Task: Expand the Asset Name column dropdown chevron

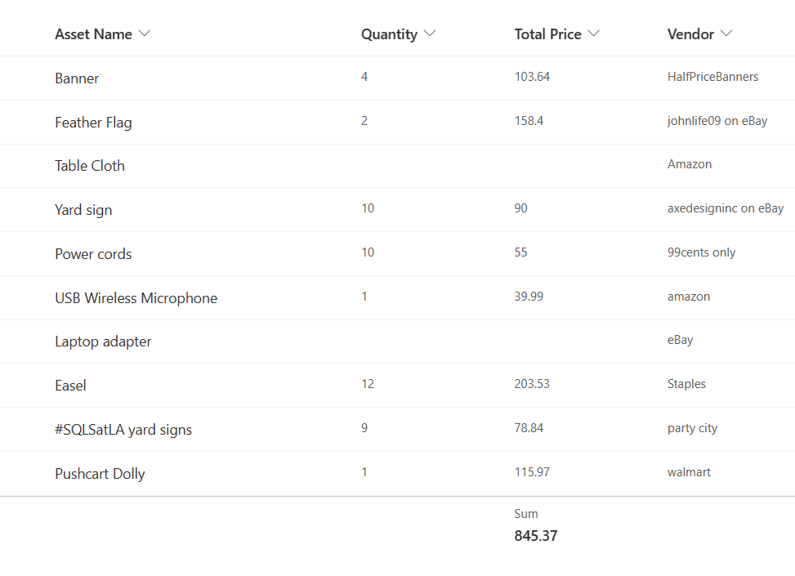Action: click(x=145, y=33)
